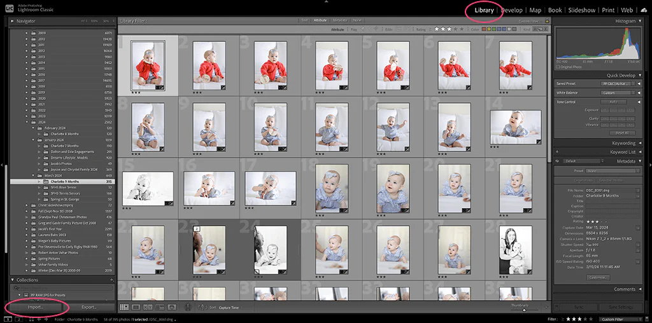Expand the Comments panel

click(639, 289)
